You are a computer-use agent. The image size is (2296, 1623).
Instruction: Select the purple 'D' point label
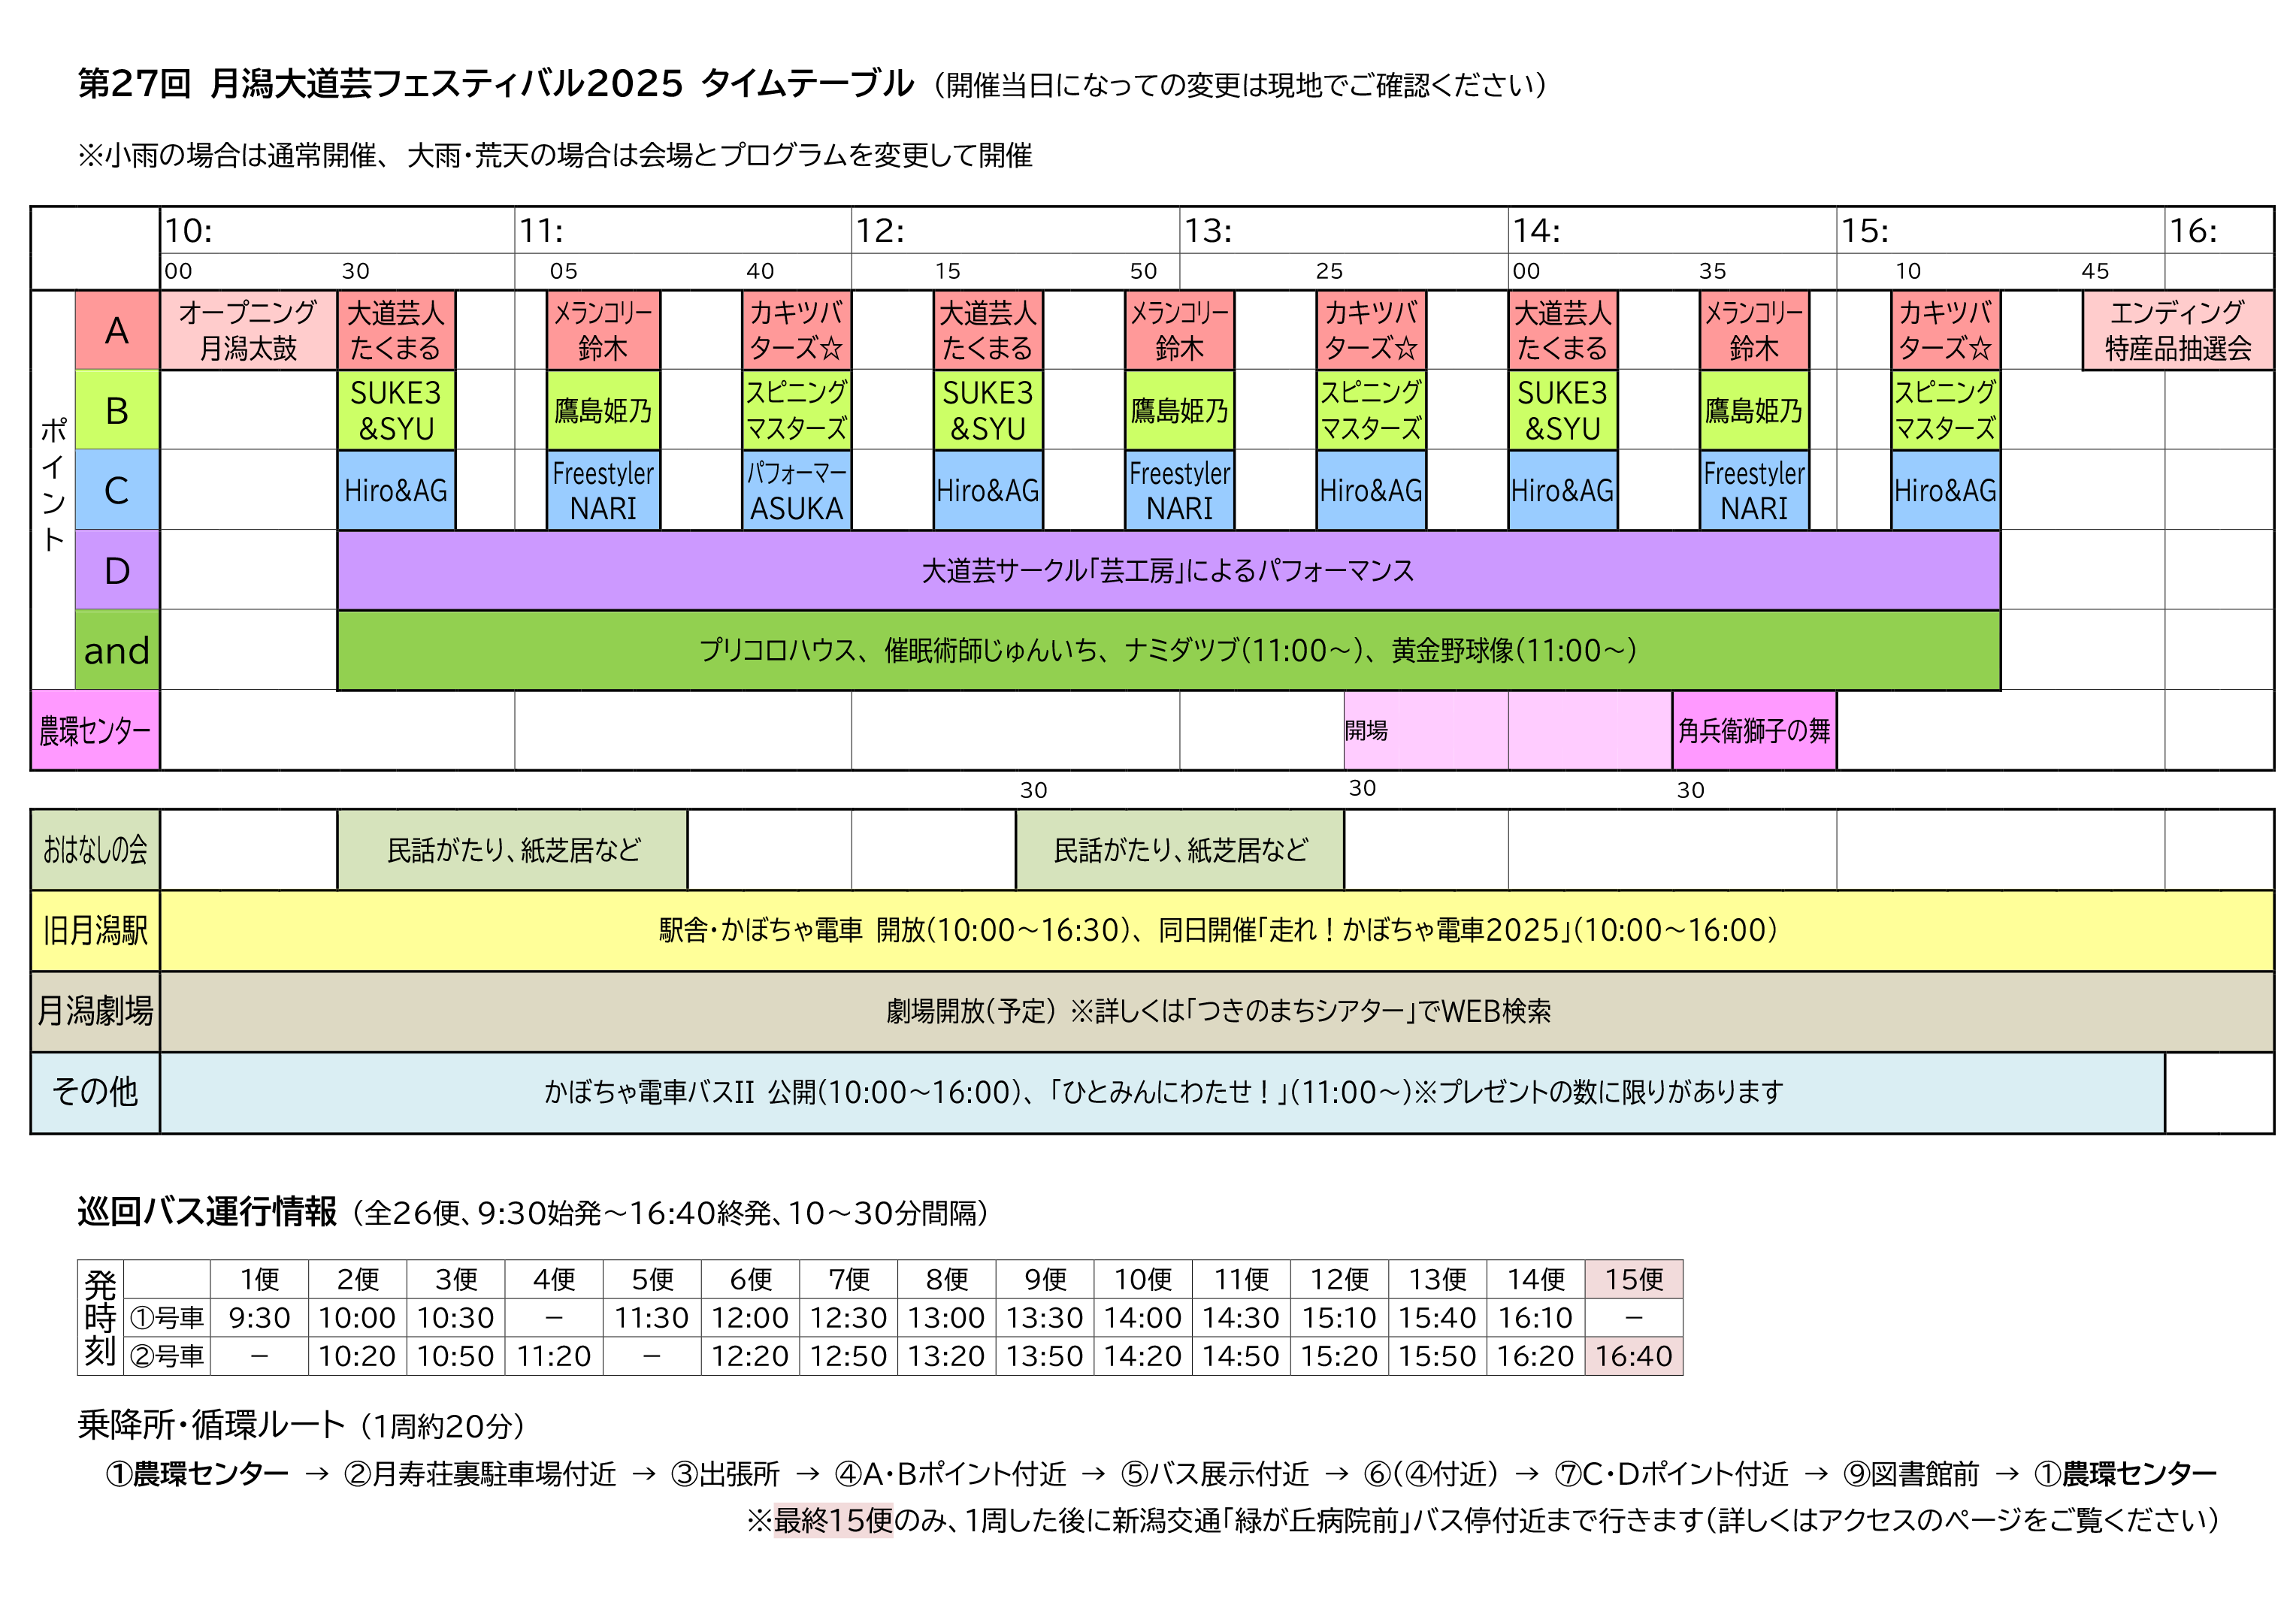[117, 570]
